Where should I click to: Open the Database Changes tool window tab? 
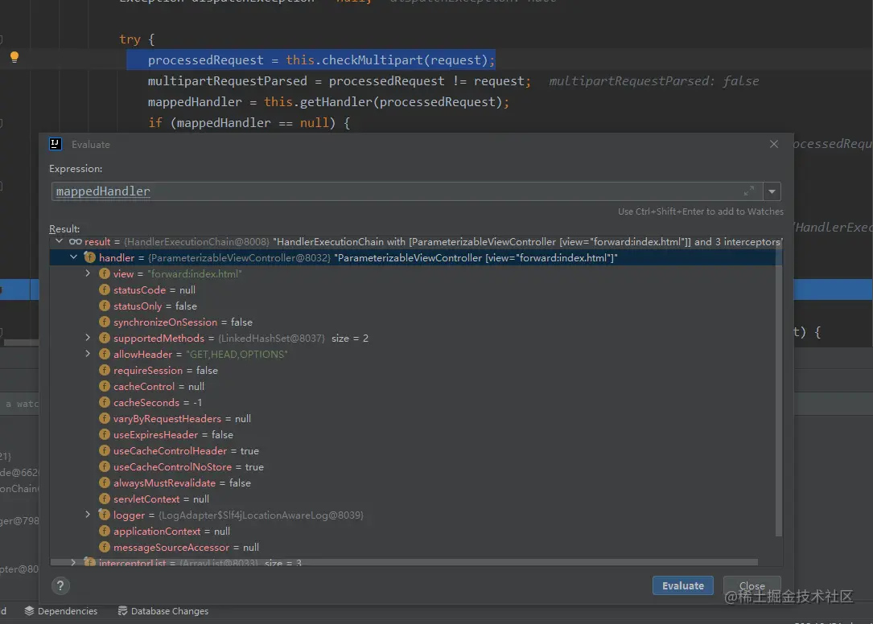tap(163, 611)
